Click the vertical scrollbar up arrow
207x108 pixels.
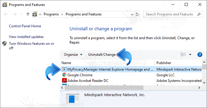click(204, 62)
